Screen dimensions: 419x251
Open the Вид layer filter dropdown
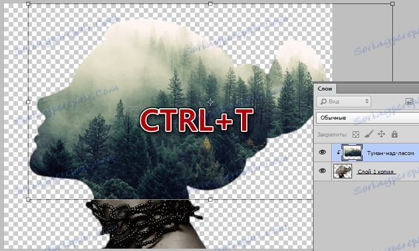(343, 102)
